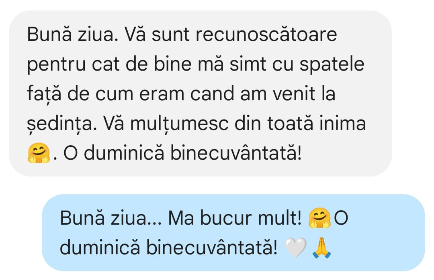
Task: Click the hugging face emoji in blue reply
Action: [320, 218]
